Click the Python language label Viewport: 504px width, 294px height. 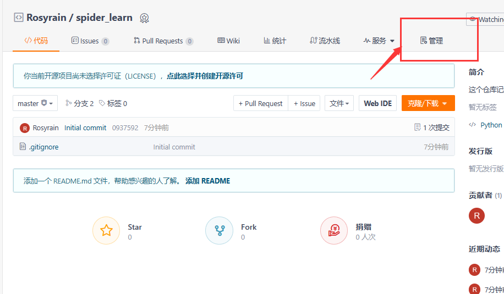point(491,125)
